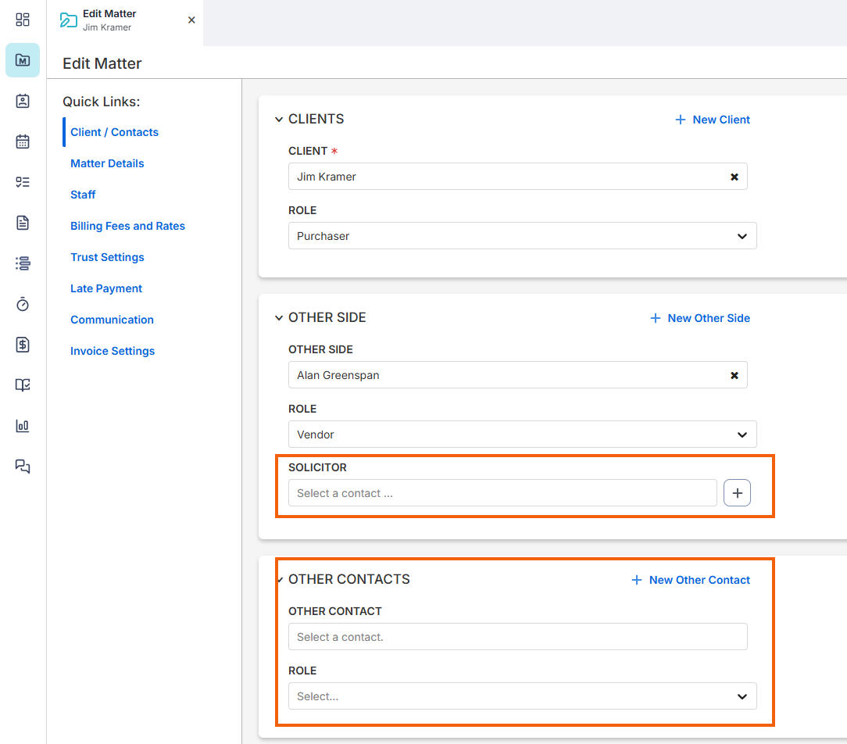The image size is (847, 744).
Task: Open the Billing dollar icon in sidebar
Action: [x=23, y=345]
